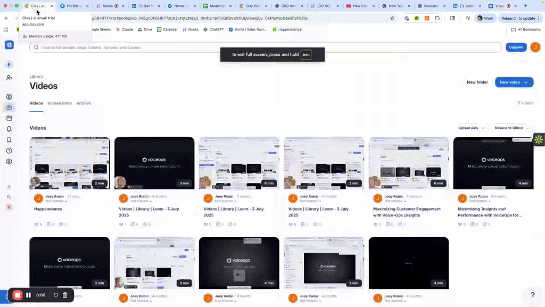Switch to the Archive tab
The image size is (545, 307).
tap(84, 103)
